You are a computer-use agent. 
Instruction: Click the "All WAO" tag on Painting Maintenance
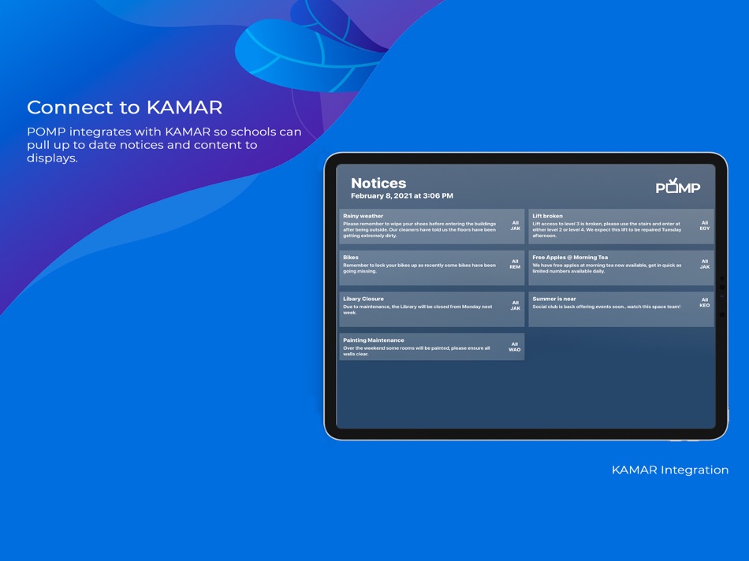tap(515, 347)
